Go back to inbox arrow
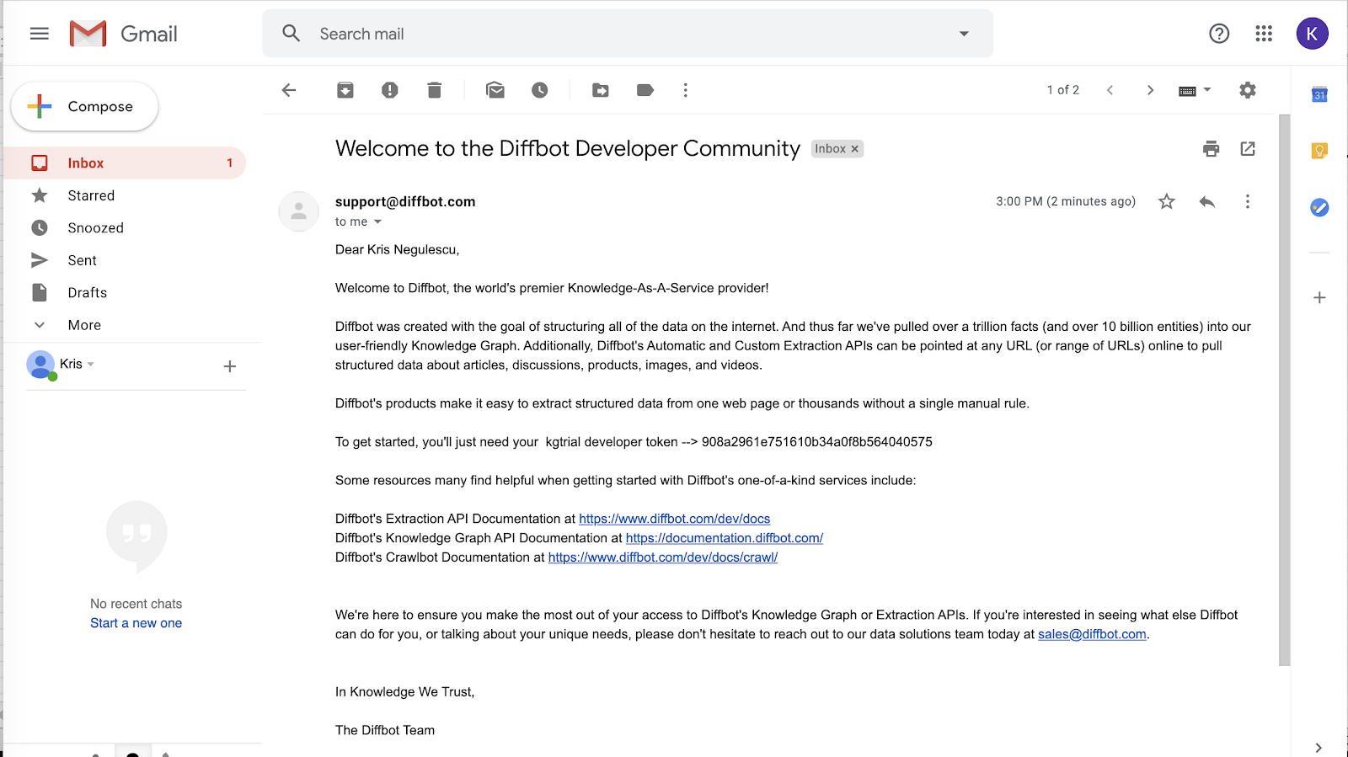 click(289, 90)
